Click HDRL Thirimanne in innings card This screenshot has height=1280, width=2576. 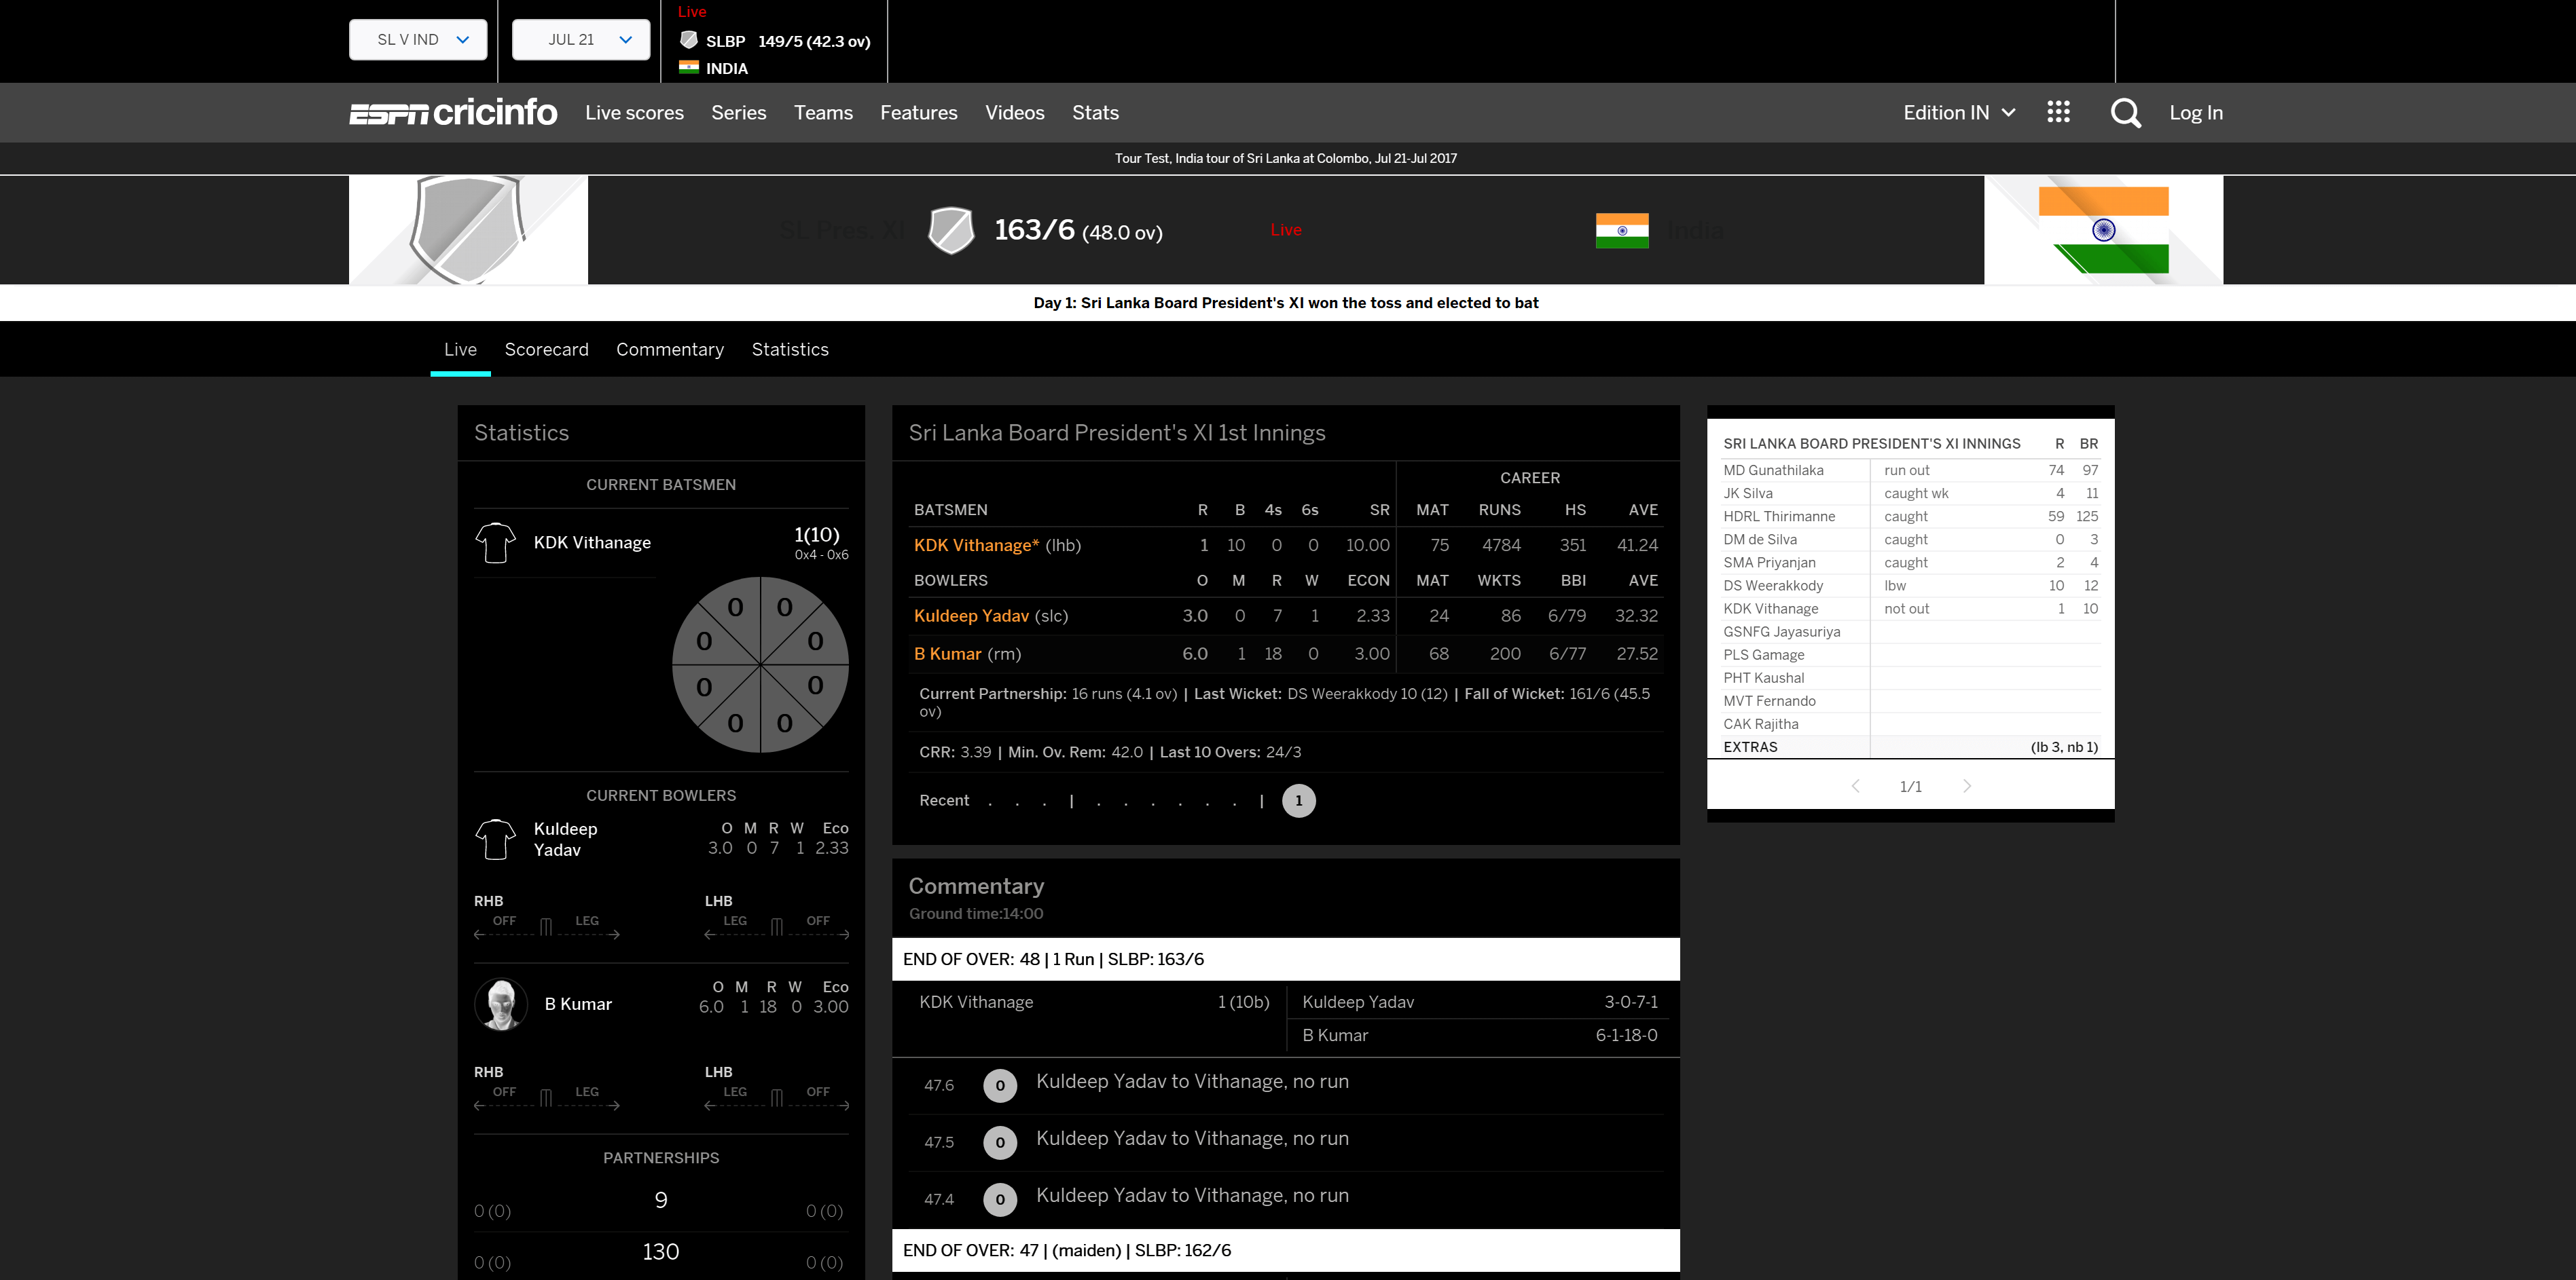point(1779,516)
